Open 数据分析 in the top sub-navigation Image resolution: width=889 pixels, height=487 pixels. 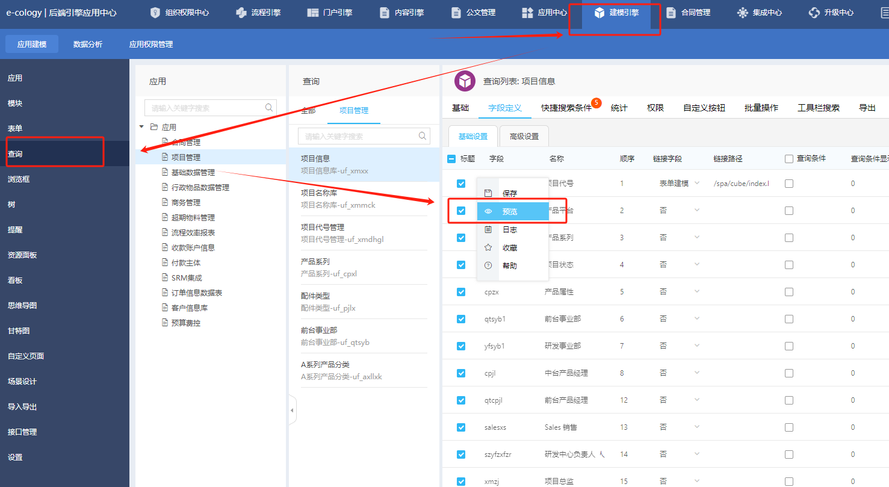(x=88, y=44)
